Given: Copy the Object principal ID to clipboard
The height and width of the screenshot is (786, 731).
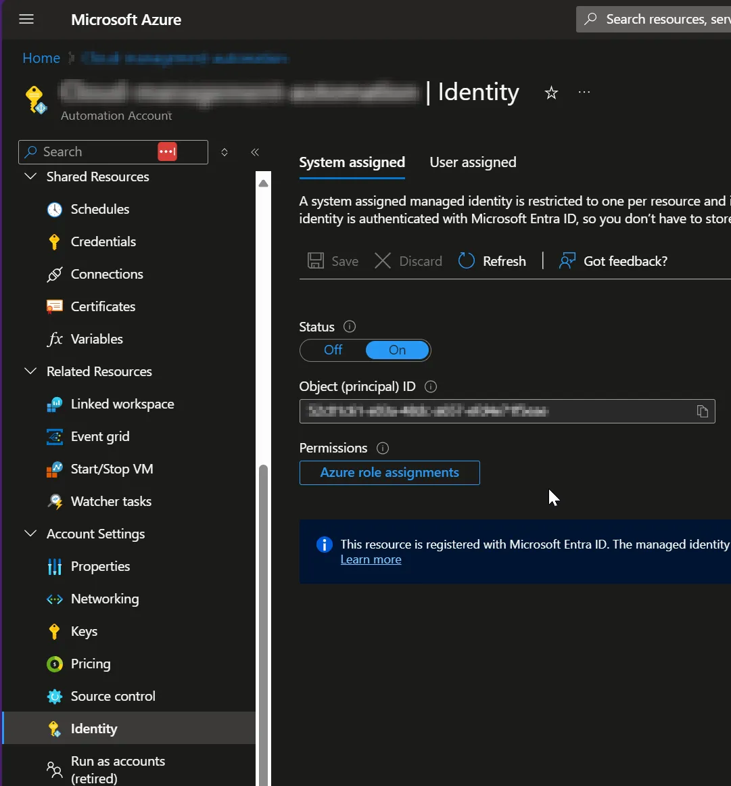Looking at the screenshot, I should coord(703,411).
